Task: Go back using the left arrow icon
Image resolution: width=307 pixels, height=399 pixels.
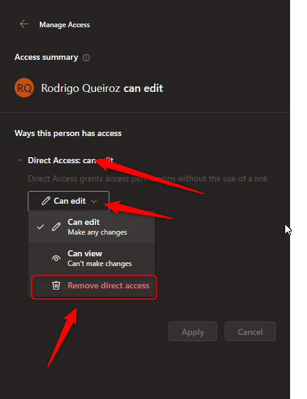Action: coord(24,24)
